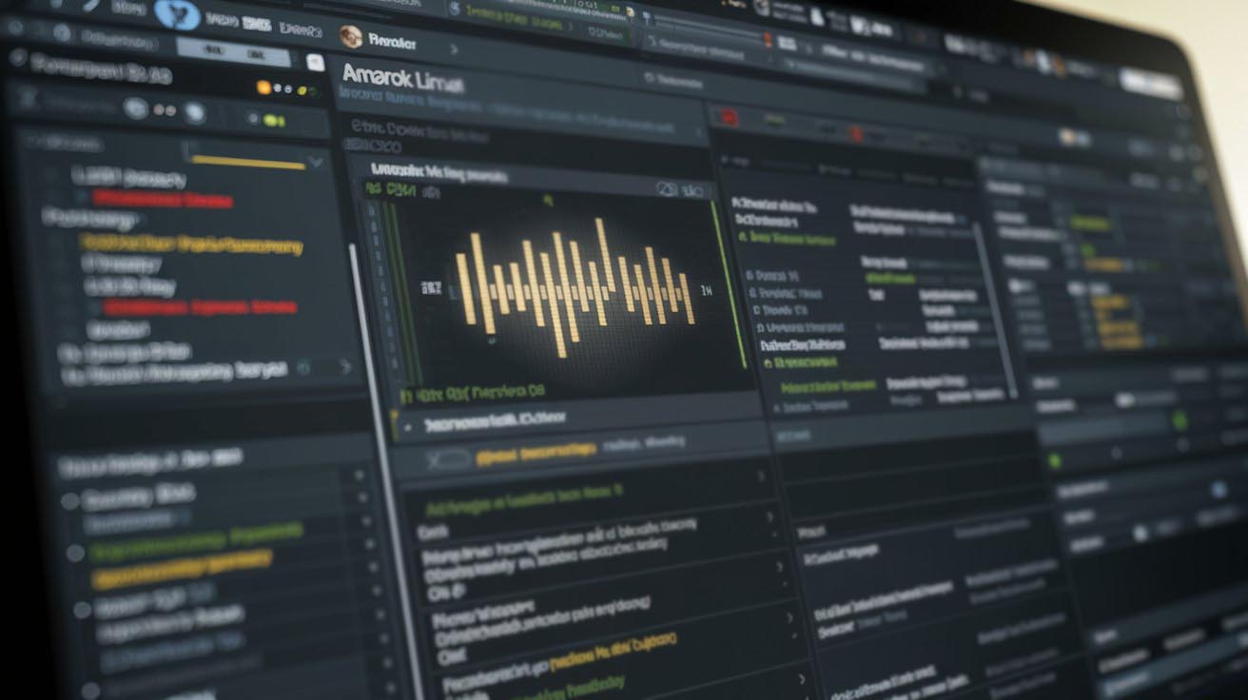This screenshot has width=1248, height=700.
Task: Click the blue circular bird icon in top bar
Action: click(x=177, y=14)
